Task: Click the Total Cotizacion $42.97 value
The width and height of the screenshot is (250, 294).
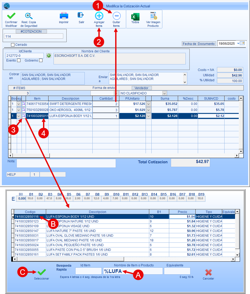Action: point(190,162)
